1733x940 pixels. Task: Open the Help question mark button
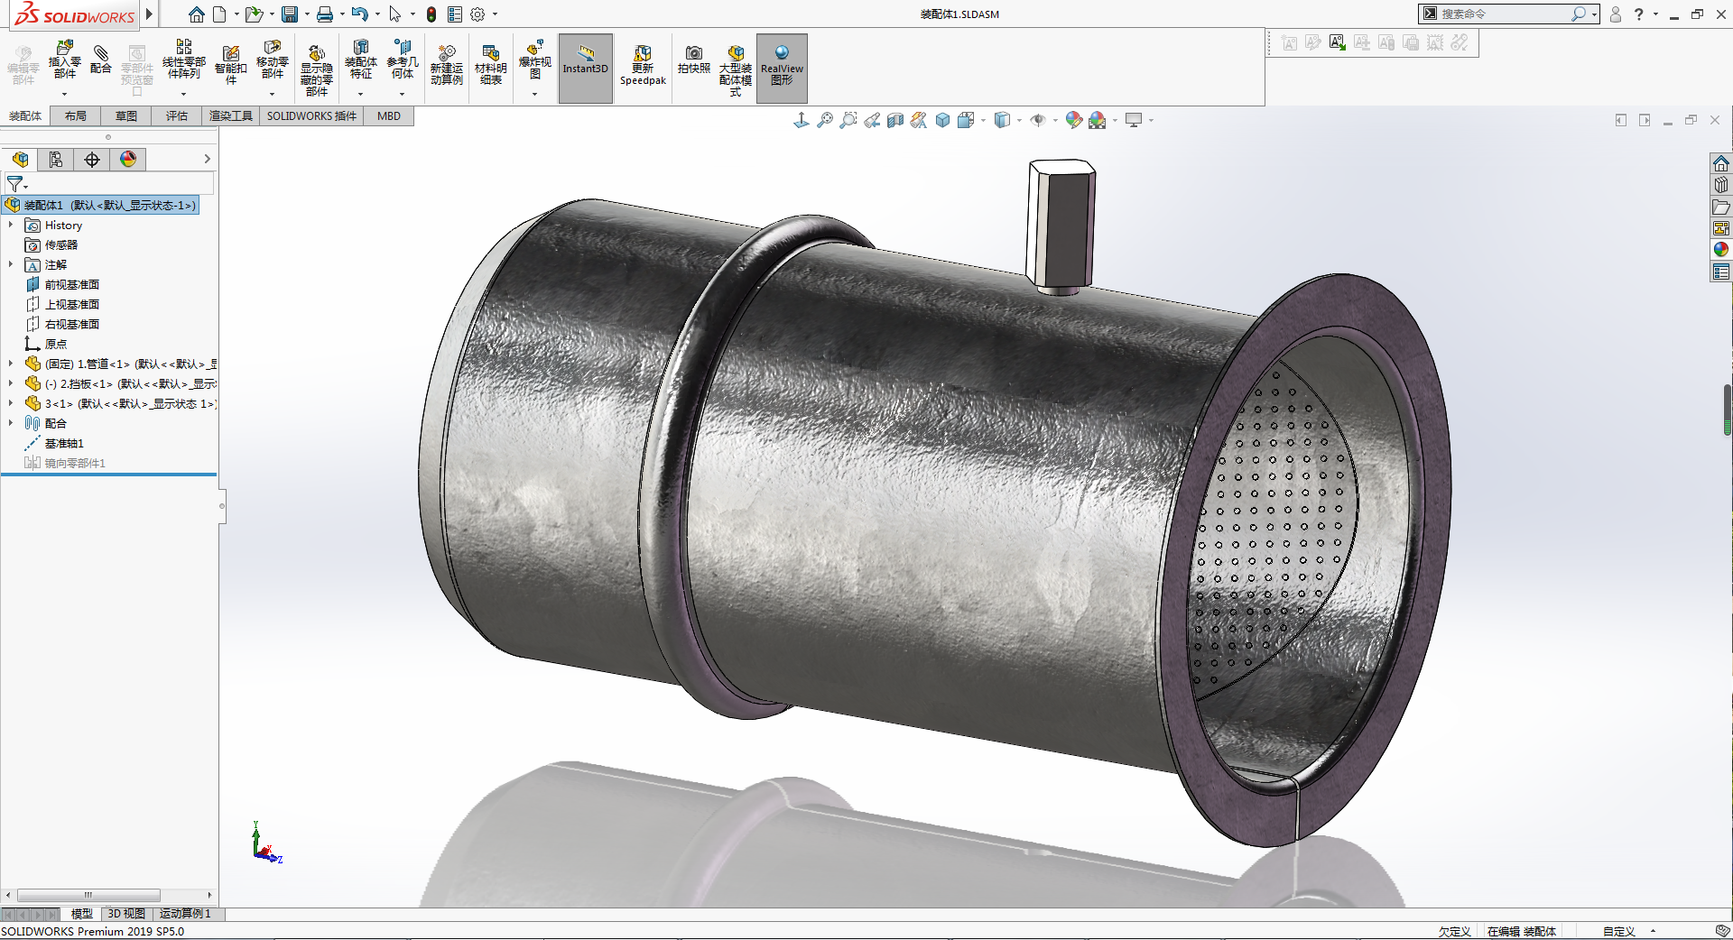pyautogui.click(x=1639, y=14)
